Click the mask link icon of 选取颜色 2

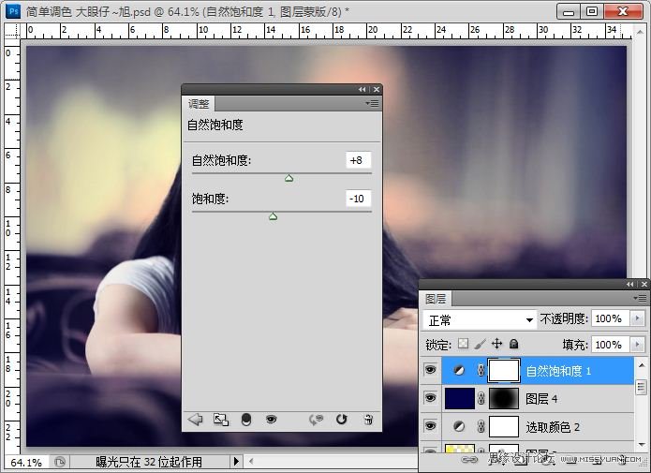[x=481, y=426]
